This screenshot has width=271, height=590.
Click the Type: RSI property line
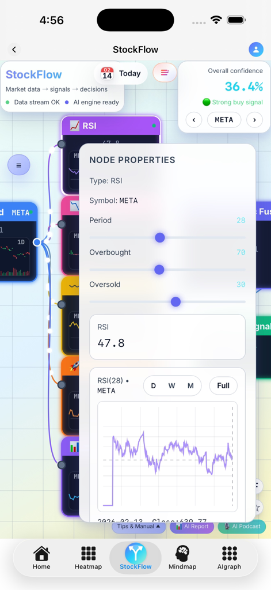(x=106, y=180)
